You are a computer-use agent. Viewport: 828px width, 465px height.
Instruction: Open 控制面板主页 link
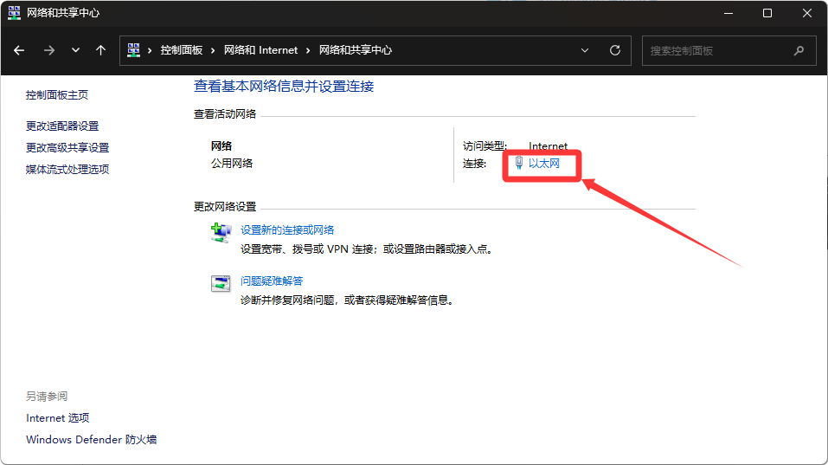click(x=57, y=95)
